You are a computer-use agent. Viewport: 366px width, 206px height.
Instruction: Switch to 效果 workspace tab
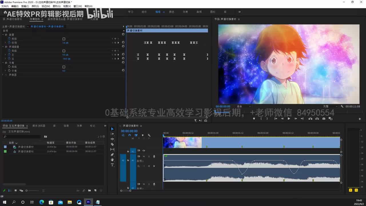click(x=185, y=12)
